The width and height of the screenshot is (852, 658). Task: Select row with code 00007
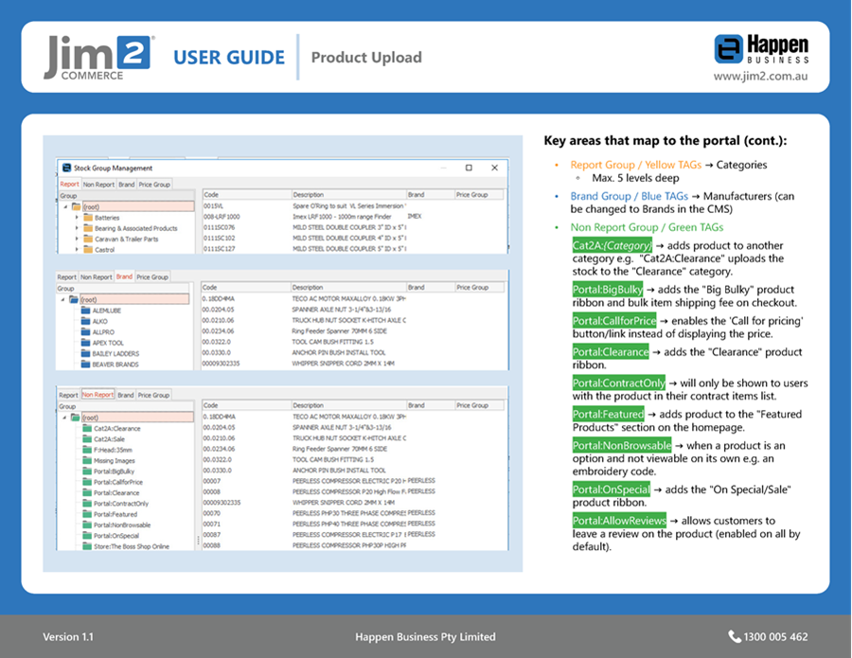pyautogui.click(x=354, y=481)
